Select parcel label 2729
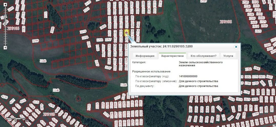This screenshot has height=127, width=276. point(263,22)
